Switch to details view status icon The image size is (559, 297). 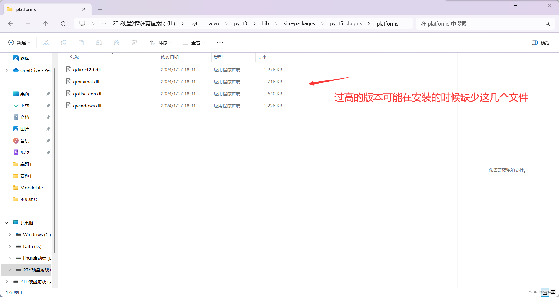[545, 292]
